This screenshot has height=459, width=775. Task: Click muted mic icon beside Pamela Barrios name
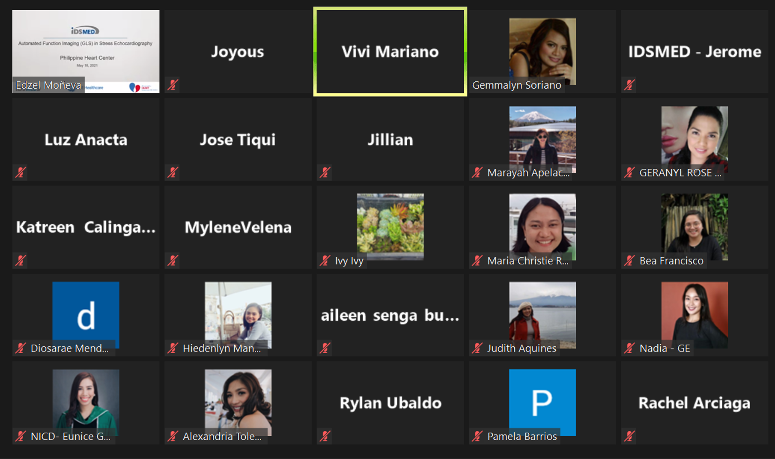coord(477,436)
